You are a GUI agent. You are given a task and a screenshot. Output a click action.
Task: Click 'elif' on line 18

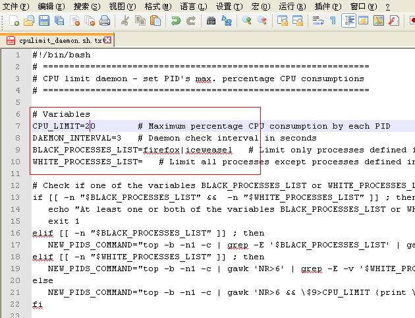coord(43,257)
